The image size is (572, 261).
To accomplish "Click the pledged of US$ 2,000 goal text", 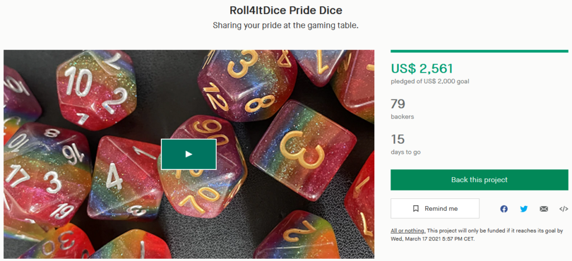I will tap(430, 82).
